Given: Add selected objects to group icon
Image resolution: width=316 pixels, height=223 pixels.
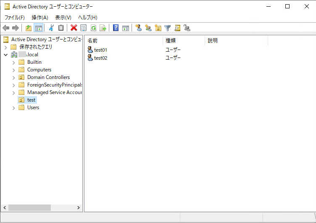Looking at the screenshot, I should (x=187, y=28).
